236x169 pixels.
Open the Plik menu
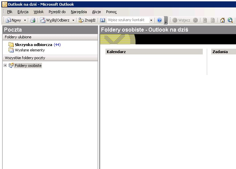point(9,12)
